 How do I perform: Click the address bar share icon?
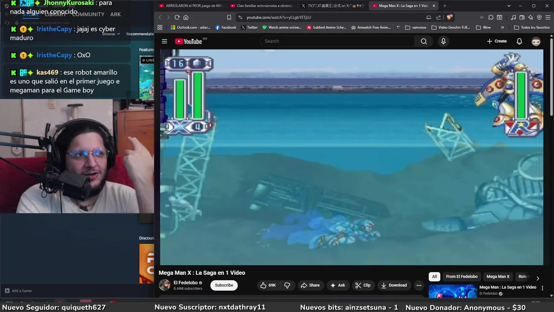tap(438, 17)
